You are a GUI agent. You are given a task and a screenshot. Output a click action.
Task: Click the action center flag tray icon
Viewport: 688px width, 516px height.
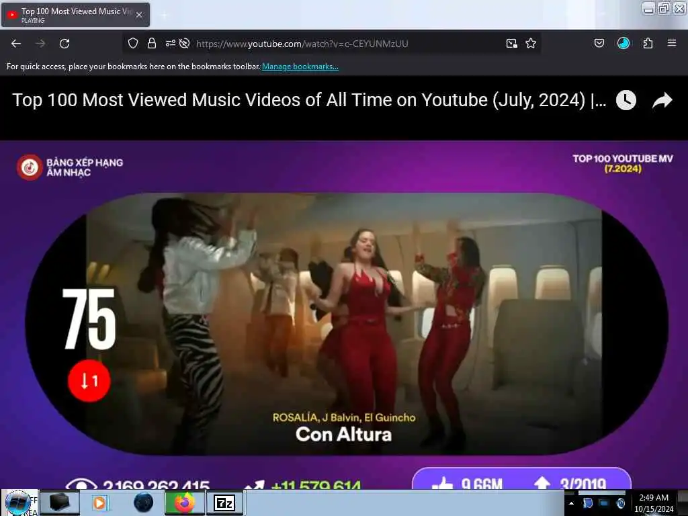tap(588, 503)
